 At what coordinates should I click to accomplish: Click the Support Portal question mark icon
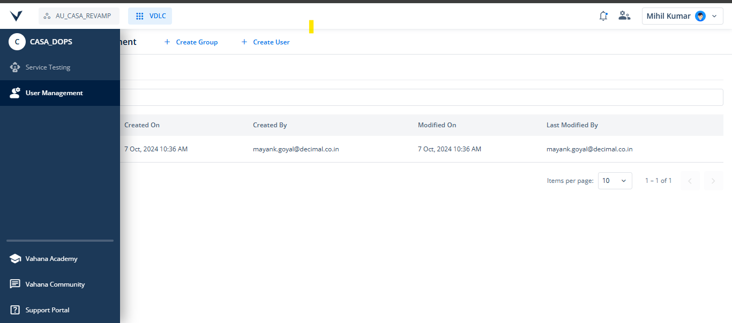pyautogui.click(x=15, y=310)
